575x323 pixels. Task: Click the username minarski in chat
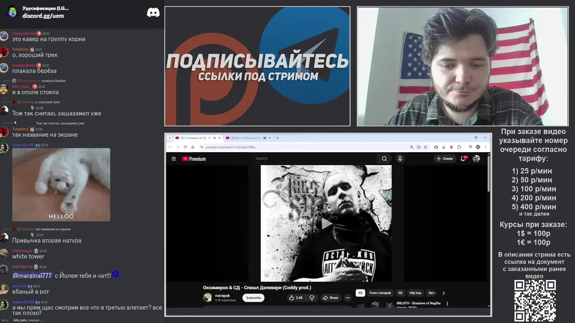tap(19, 286)
